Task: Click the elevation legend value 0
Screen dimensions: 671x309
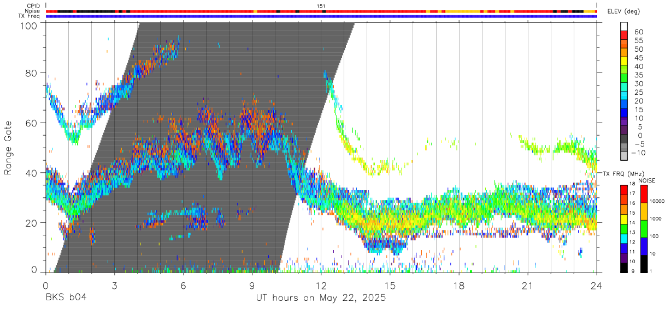Action: click(x=640, y=136)
